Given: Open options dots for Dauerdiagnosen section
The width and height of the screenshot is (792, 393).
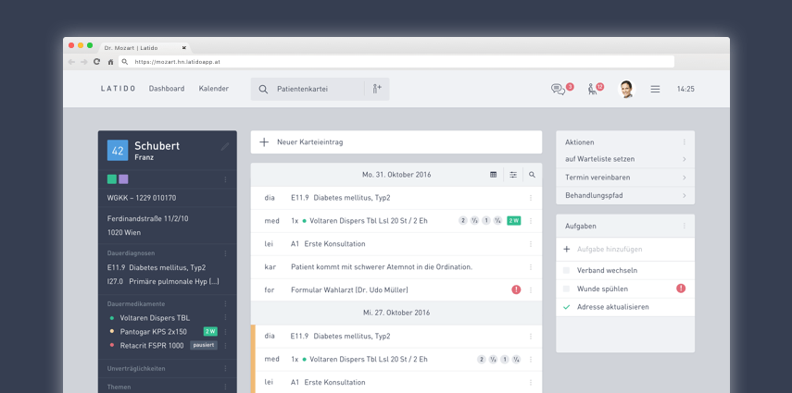Looking at the screenshot, I should point(225,253).
